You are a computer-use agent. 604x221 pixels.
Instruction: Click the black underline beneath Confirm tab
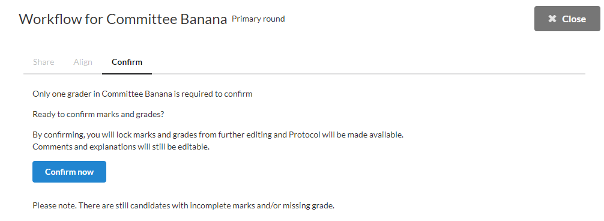tap(127, 73)
